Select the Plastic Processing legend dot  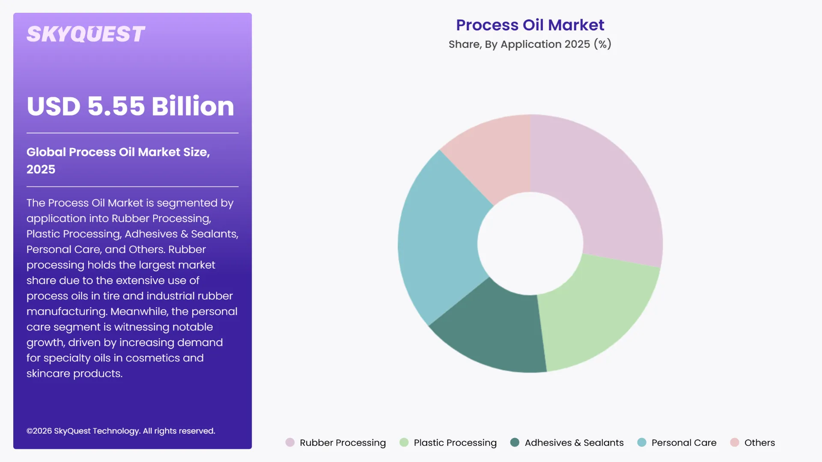click(404, 442)
